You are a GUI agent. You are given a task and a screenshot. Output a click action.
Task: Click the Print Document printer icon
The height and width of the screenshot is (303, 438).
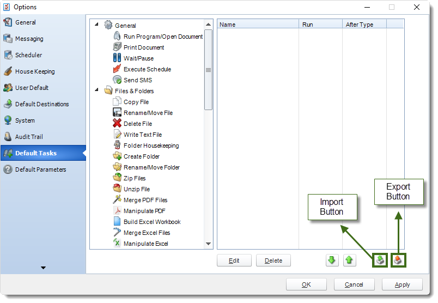tap(117, 47)
